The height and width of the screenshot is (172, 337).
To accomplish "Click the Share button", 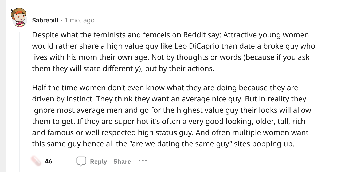I will pos(122,161).
